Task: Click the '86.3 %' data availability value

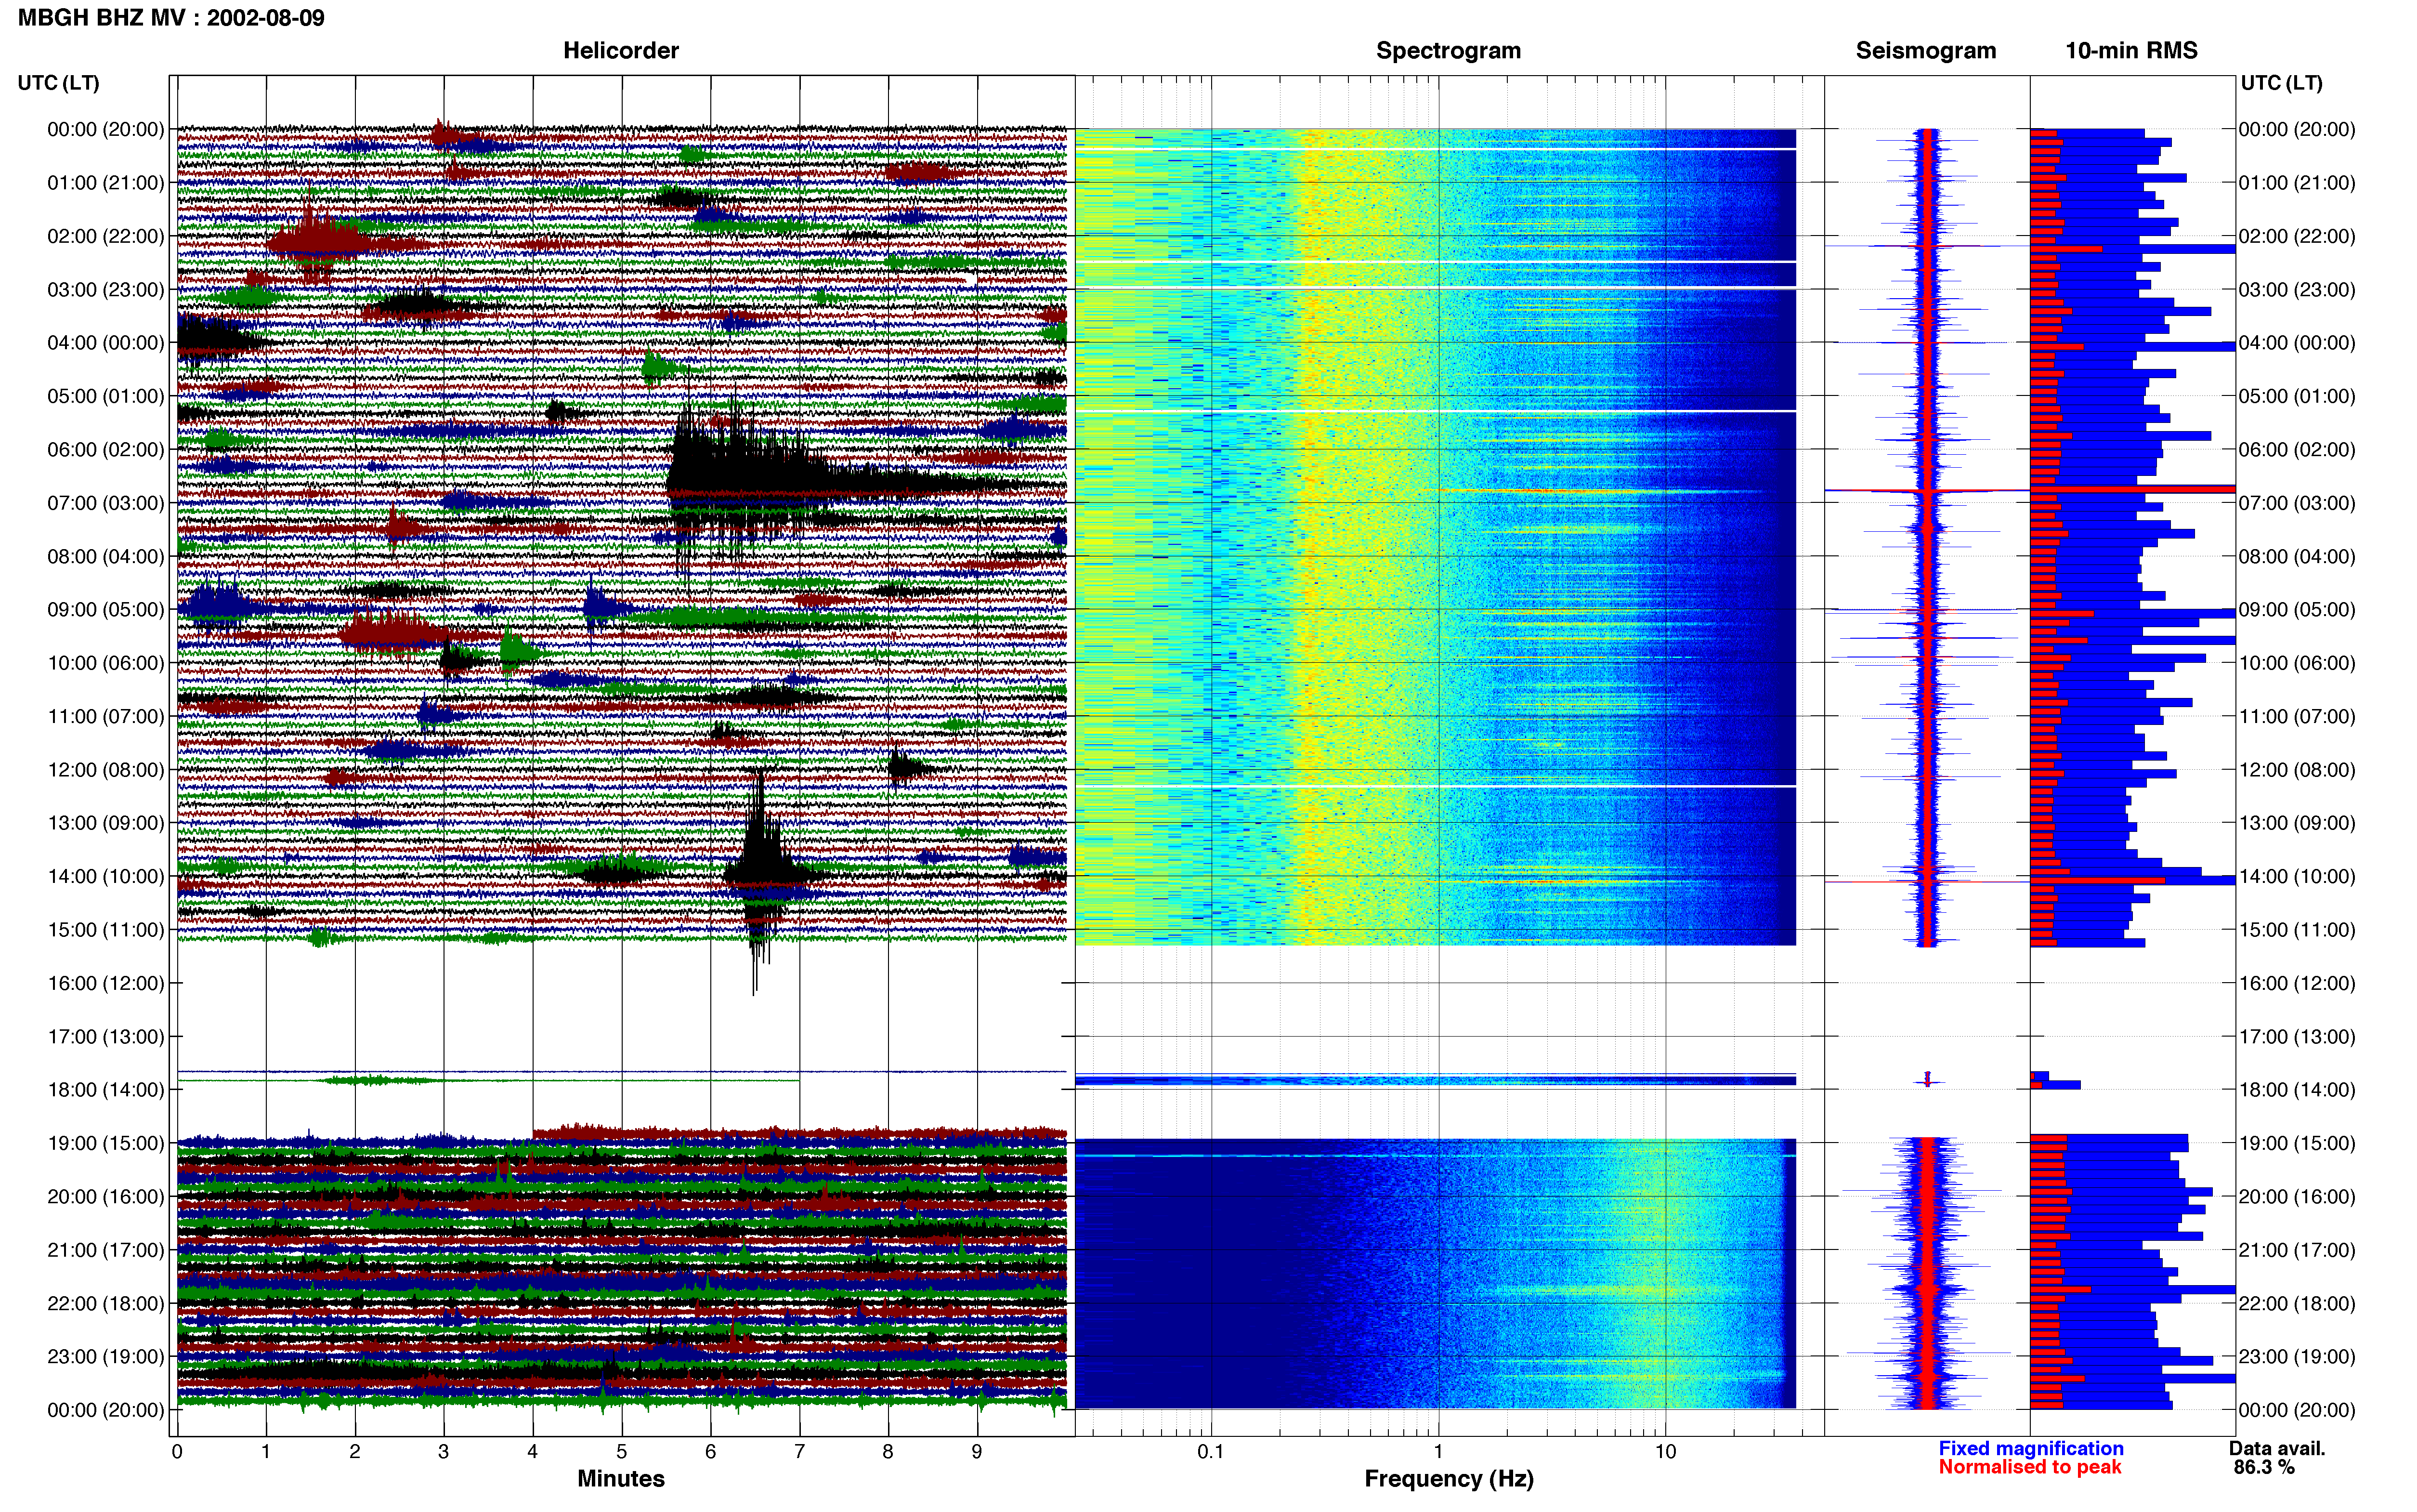Action: [2264, 1467]
